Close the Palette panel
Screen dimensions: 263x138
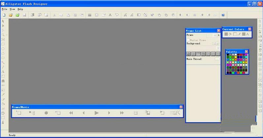[x=246, y=52]
